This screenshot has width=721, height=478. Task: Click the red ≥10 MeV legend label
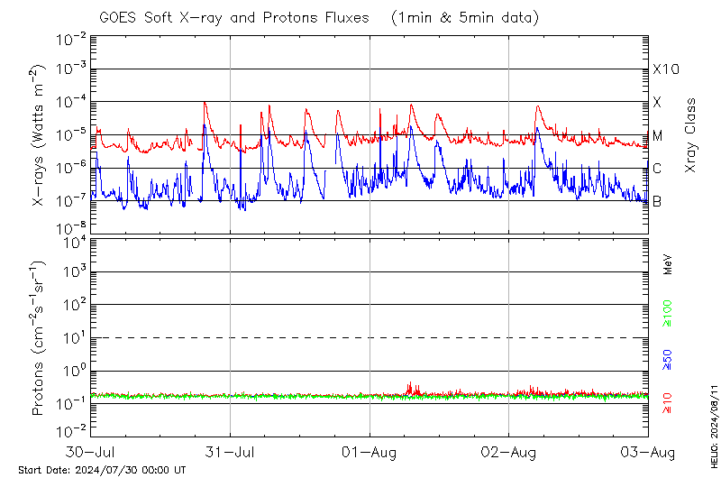click(668, 404)
